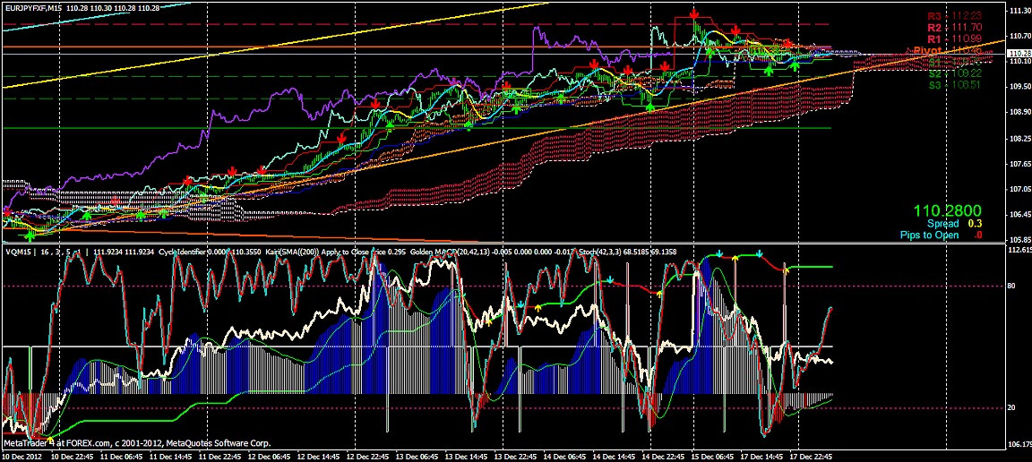Click the highest red sell arrow on price chart
This screenshot has width=1032, height=462.
pyautogui.click(x=694, y=15)
